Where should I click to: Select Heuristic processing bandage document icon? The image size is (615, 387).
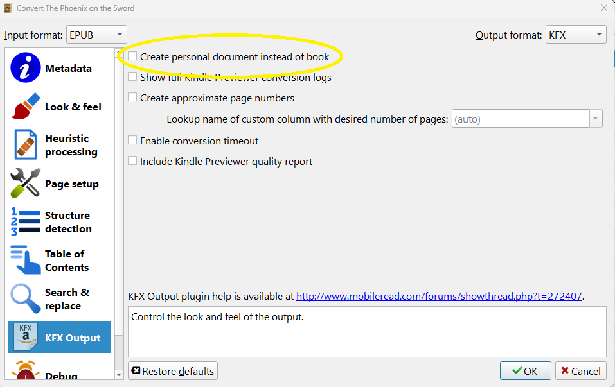[x=26, y=144]
